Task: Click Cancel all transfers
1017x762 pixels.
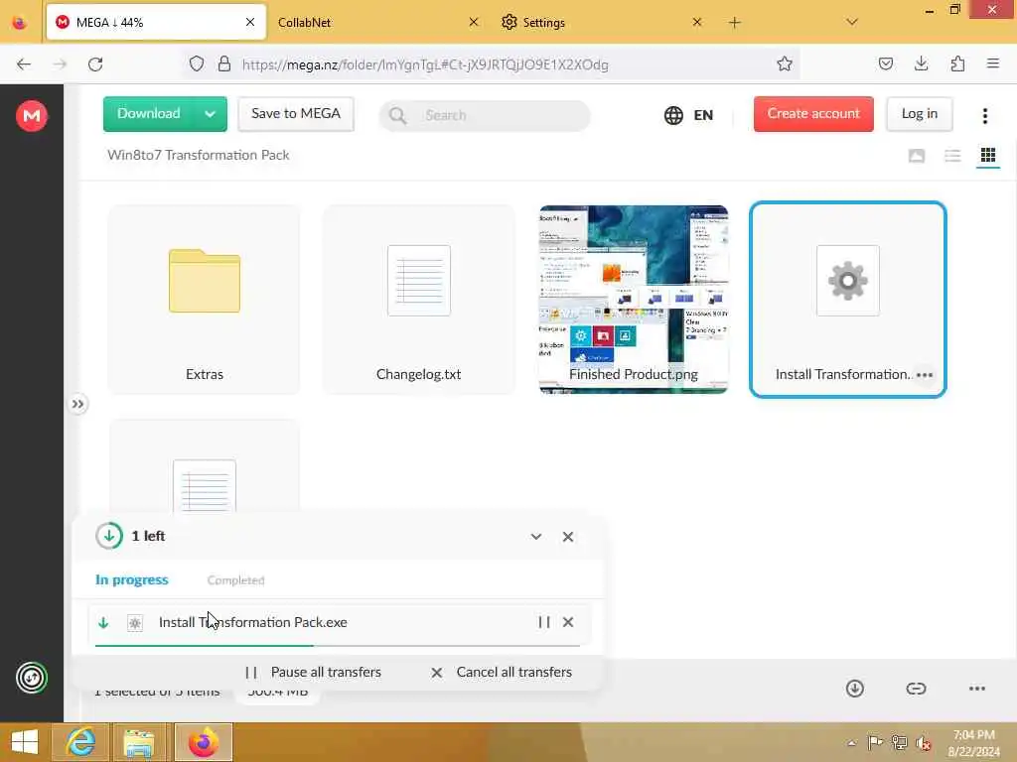Action: click(x=501, y=673)
